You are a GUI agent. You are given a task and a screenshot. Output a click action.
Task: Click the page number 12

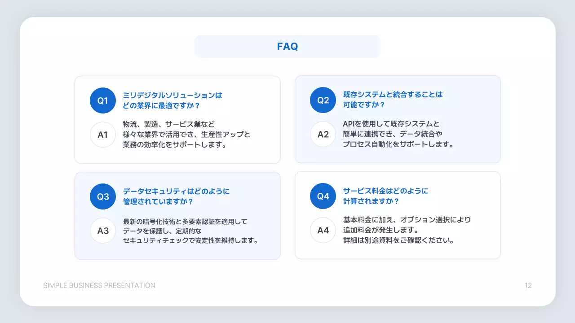pos(528,285)
